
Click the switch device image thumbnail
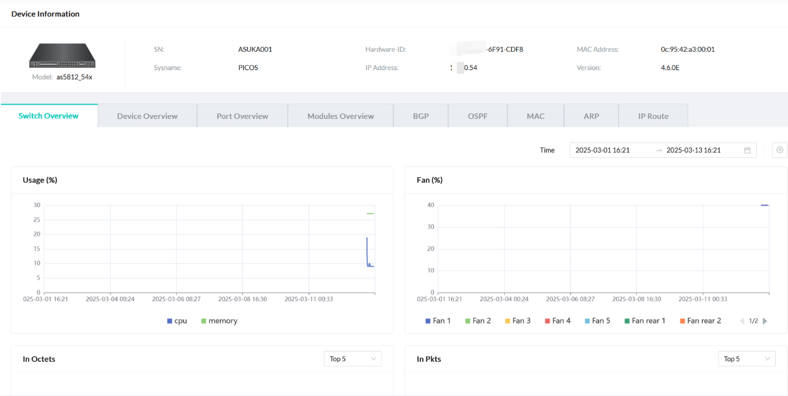(62, 56)
